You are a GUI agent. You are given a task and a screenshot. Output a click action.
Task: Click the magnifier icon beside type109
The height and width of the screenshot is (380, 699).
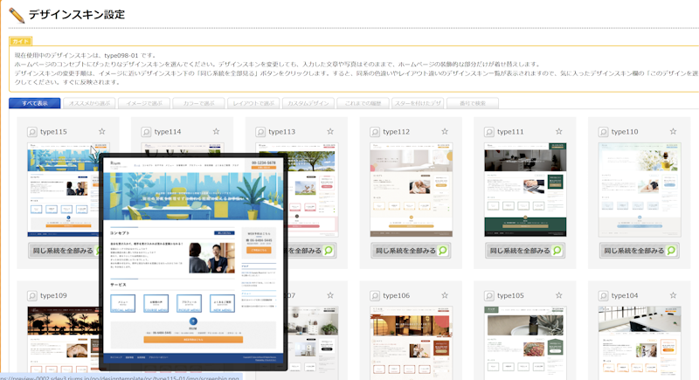coord(32,296)
